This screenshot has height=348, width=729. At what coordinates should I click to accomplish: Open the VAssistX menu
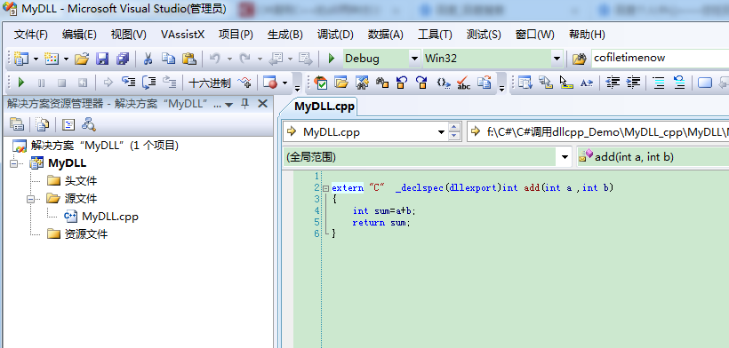click(x=183, y=35)
